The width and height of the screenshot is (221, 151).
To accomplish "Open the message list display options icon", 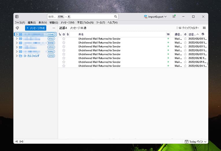I will tap(204, 28).
